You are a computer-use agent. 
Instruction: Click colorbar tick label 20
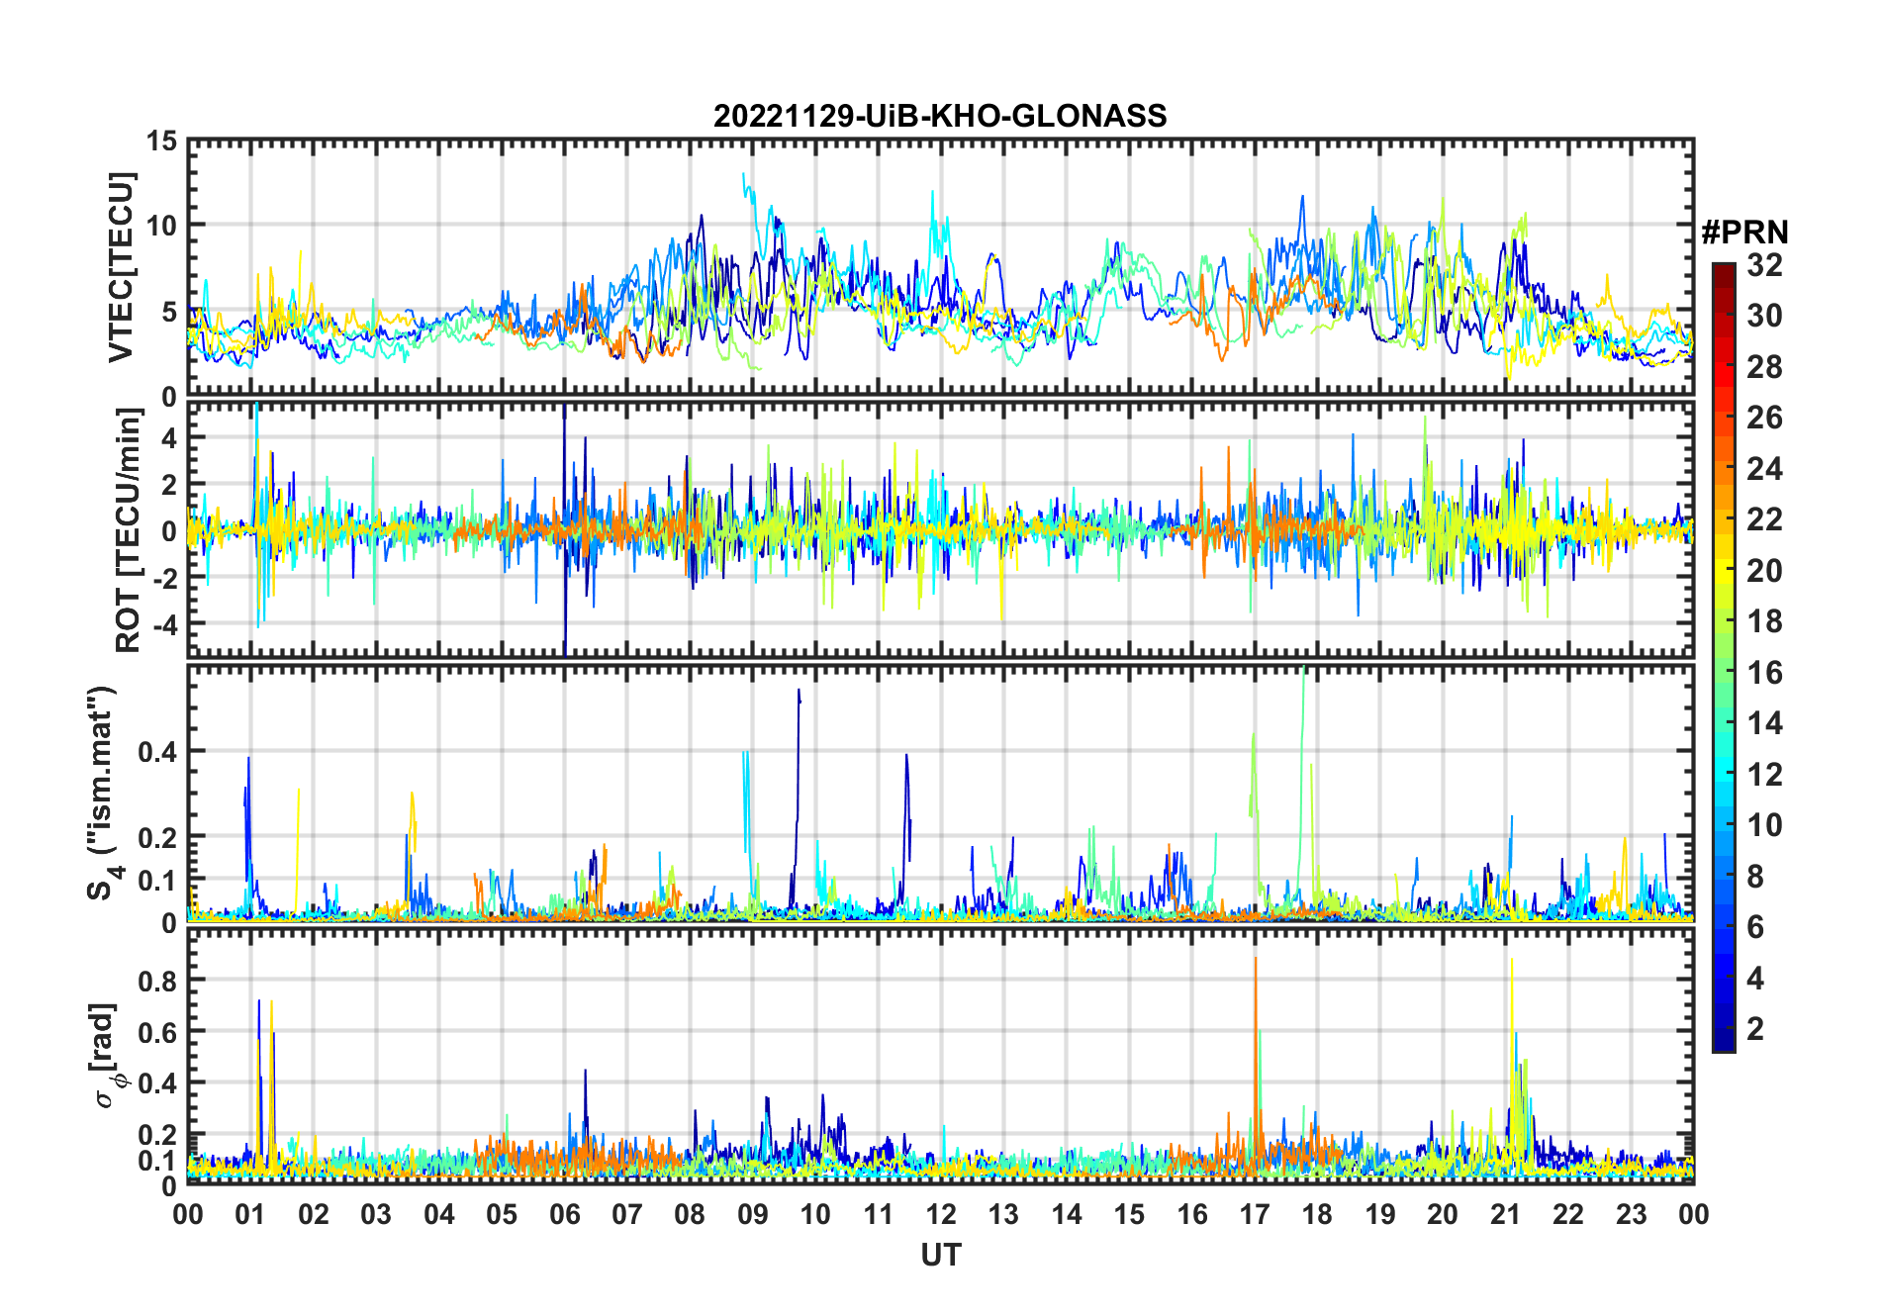pyautogui.click(x=1764, y=571)
